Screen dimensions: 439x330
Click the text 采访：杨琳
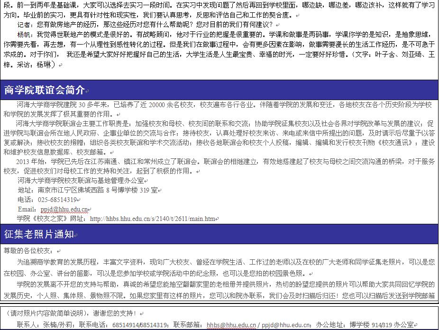point(34,64)
